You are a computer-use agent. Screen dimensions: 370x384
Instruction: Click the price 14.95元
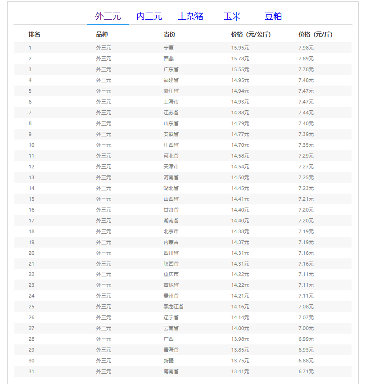[x=240, y=80]
